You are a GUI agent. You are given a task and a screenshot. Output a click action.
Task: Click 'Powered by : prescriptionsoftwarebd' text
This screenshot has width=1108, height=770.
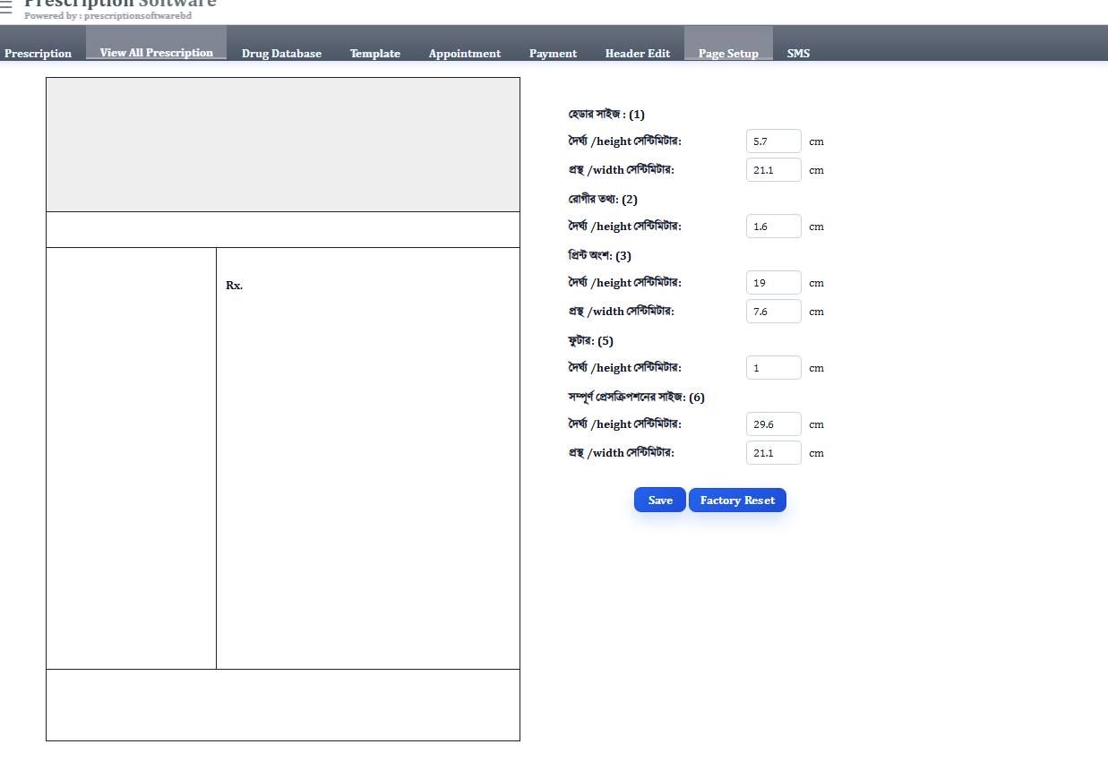[x=107, y=16]
